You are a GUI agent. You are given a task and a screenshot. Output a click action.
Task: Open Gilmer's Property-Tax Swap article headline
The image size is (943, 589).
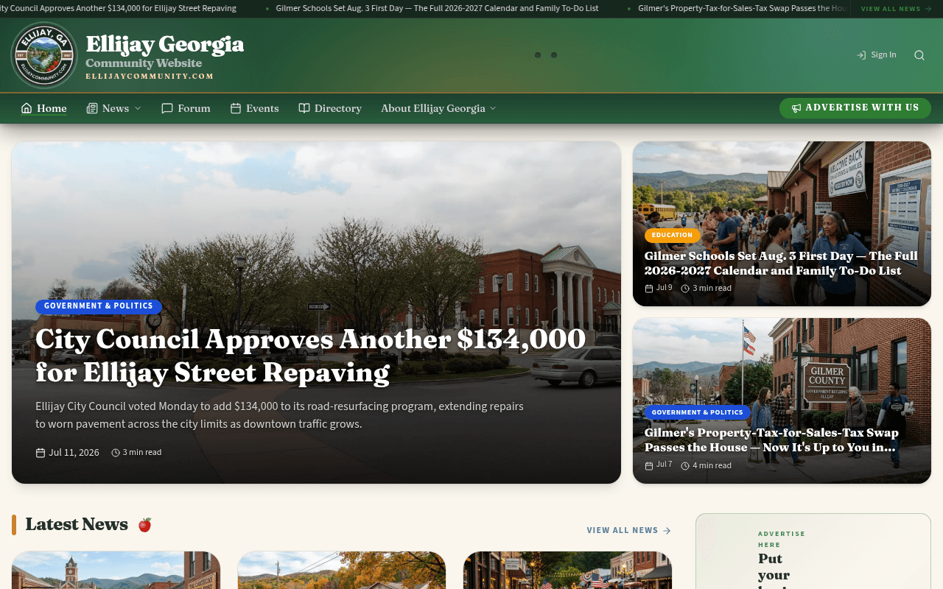point(771,440)
